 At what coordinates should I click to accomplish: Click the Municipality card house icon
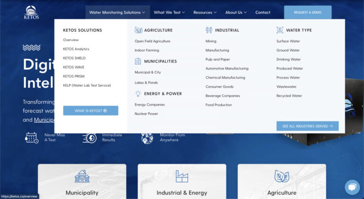coord(82,176)
